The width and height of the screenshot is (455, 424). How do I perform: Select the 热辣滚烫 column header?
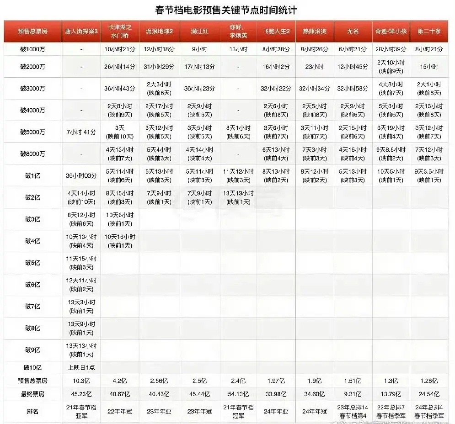[x=315, y=32]
